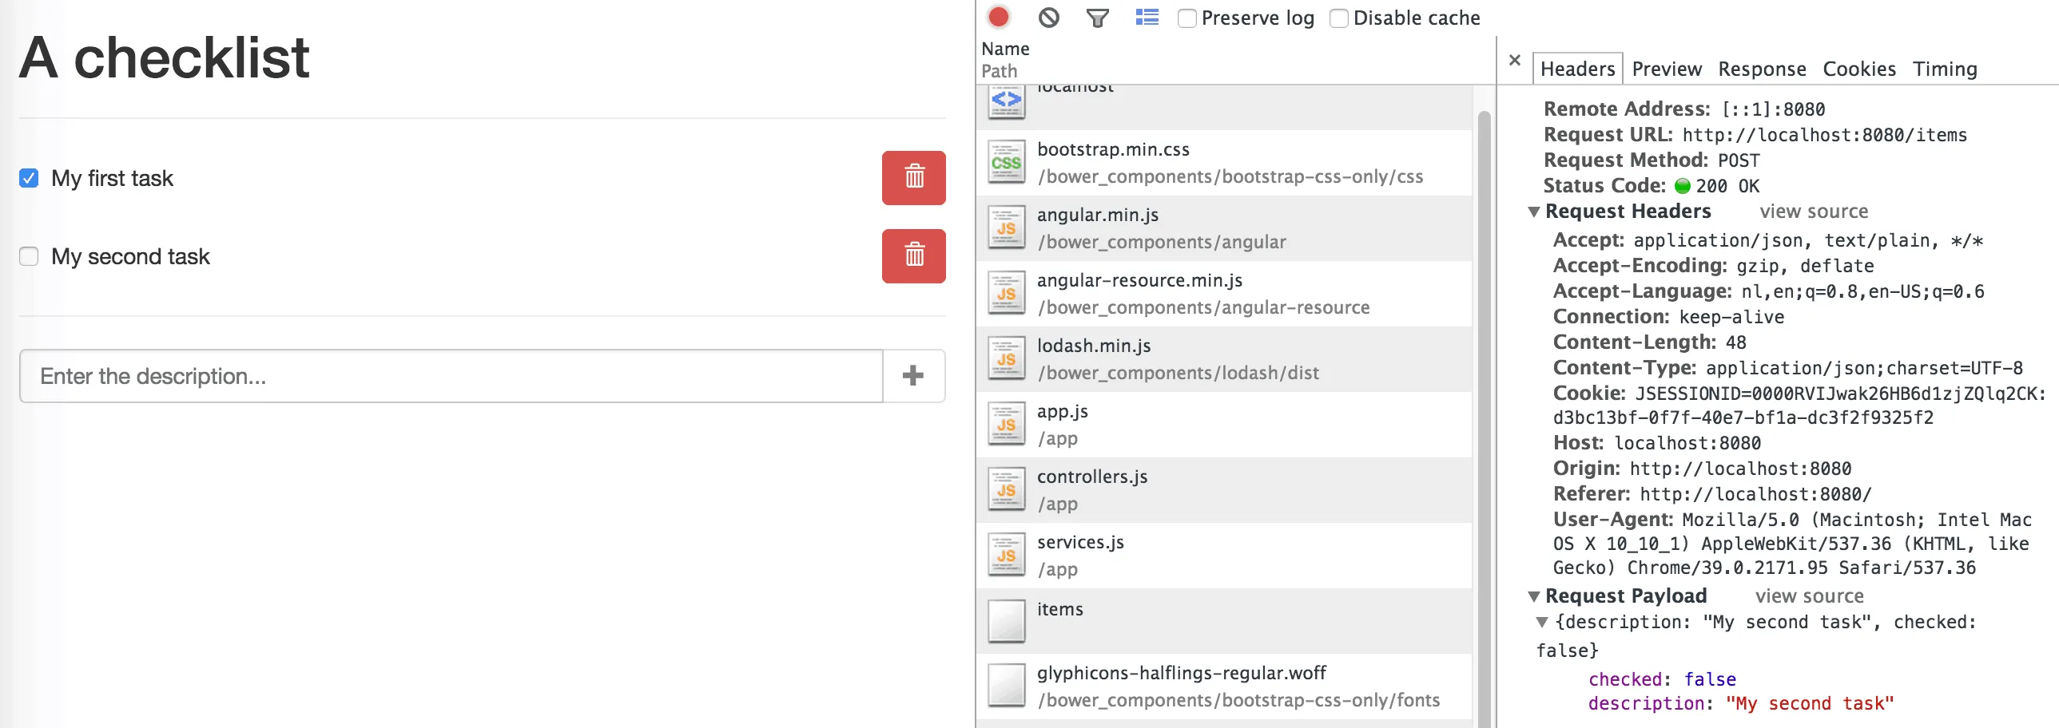Click the red record network log button

(x=998, y=17)
